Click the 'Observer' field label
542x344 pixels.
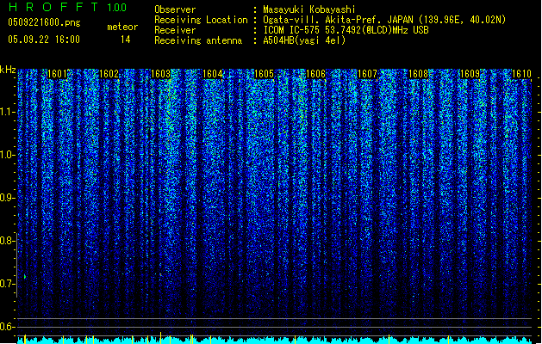tap(175, 9)
